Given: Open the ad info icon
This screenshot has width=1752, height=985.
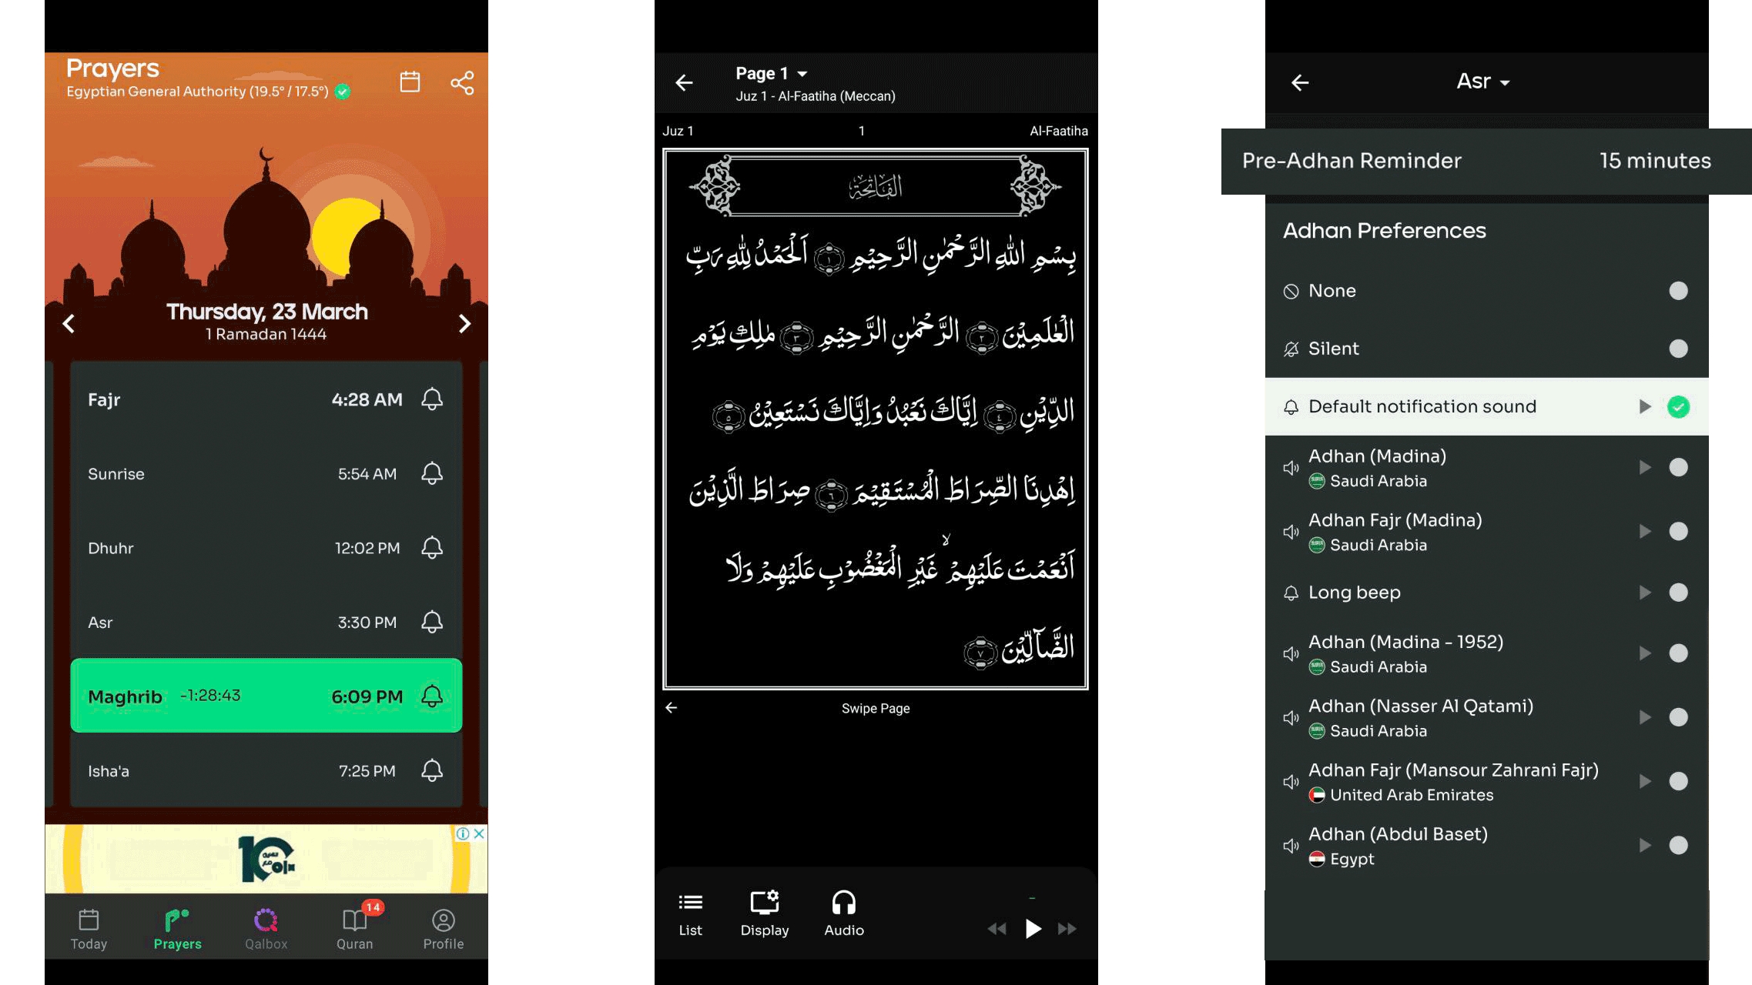Looking at the screenshot, I should tap(463, 833).
